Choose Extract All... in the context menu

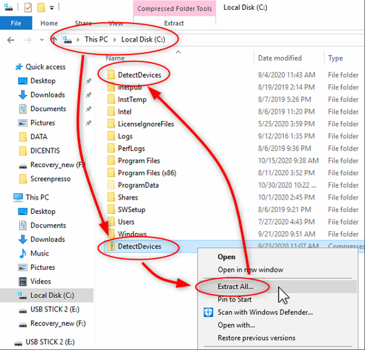point(235,287)
